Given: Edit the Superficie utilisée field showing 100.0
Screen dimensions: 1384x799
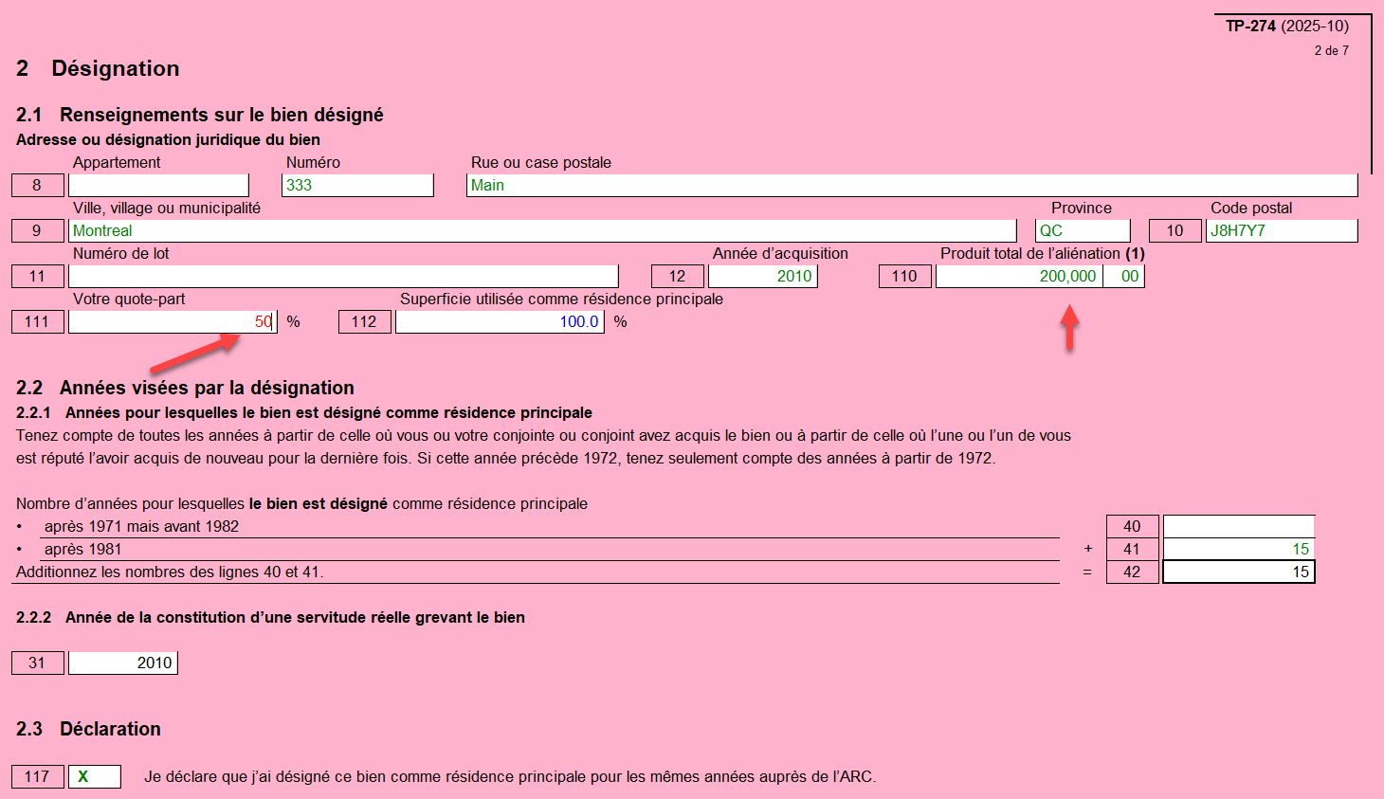Looking at the screenshot, I should tap(500, 321).
